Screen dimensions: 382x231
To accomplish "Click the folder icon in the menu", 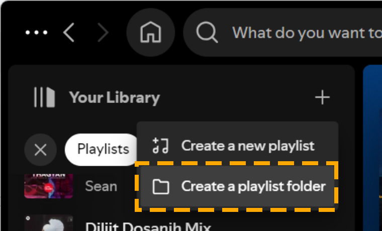I will click(x=160, y=187).
